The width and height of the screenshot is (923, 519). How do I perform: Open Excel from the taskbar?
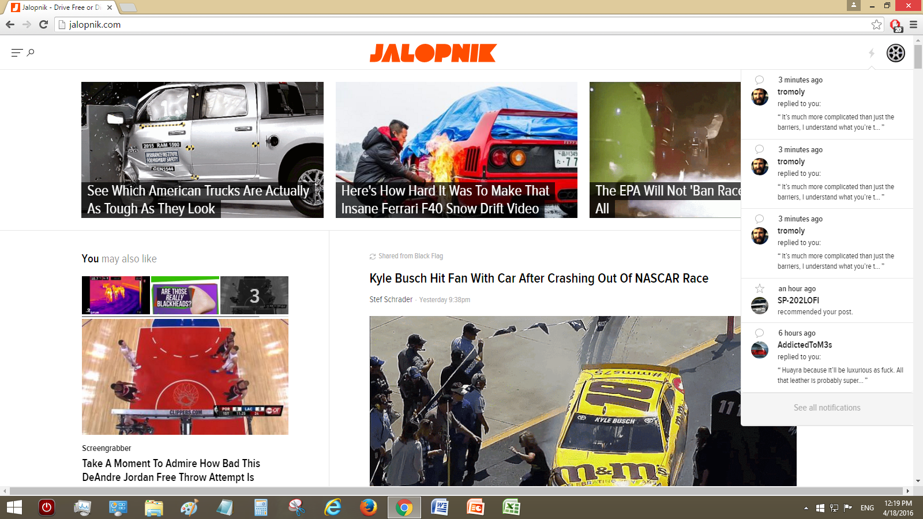pos(511,507)
